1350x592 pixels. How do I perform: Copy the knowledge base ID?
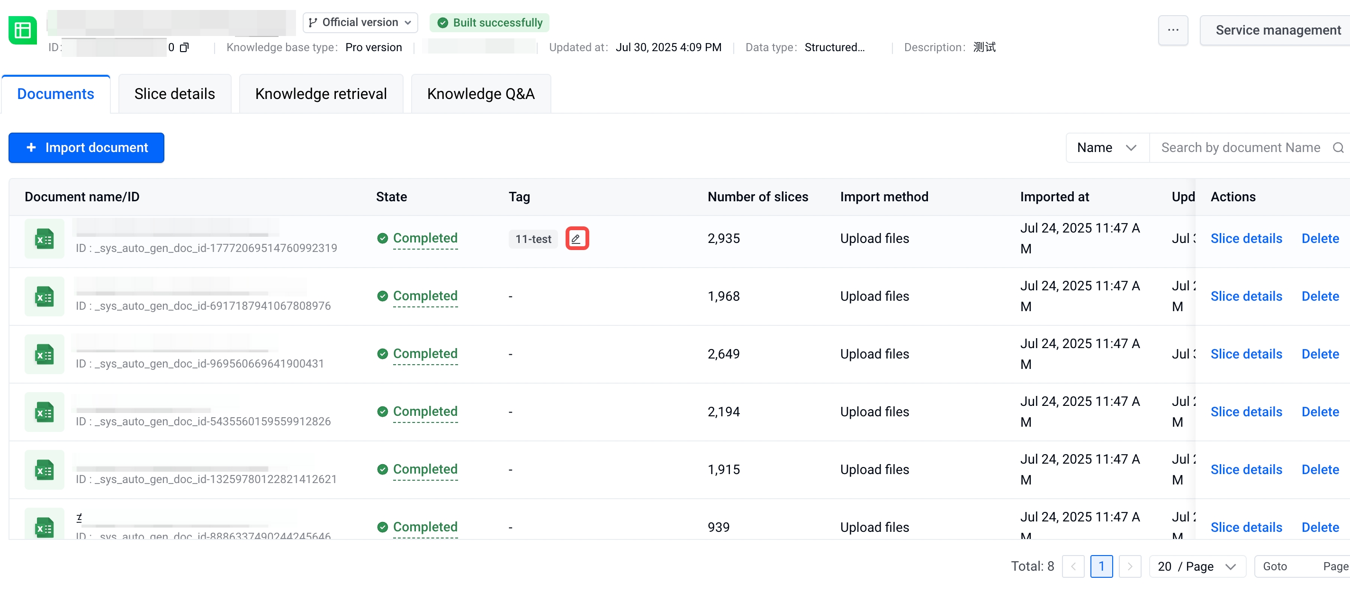184,48
